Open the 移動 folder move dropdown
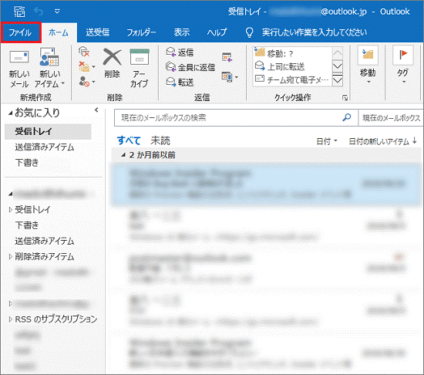Viewport: 424px width, 375px height. 368,65
